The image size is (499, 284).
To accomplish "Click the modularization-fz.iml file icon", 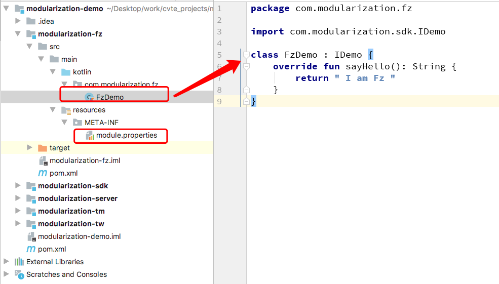I will 43,160.
